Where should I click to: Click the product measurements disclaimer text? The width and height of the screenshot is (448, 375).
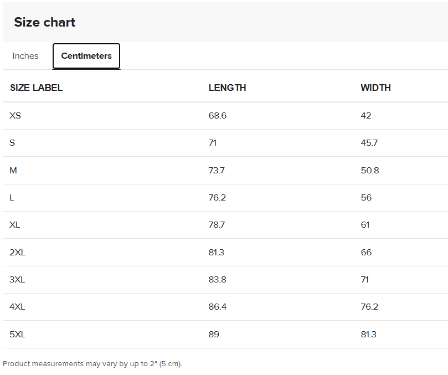point(92,364)
